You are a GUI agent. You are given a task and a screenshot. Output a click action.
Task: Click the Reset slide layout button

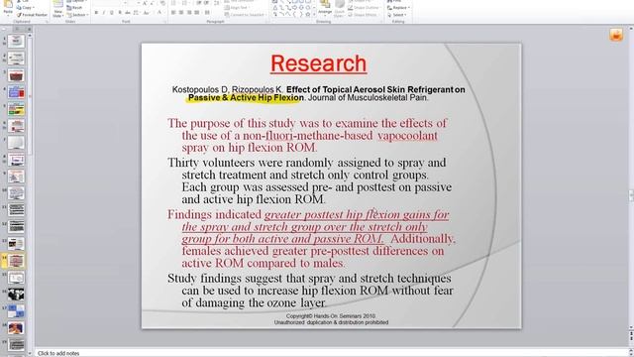click(74, 8)
